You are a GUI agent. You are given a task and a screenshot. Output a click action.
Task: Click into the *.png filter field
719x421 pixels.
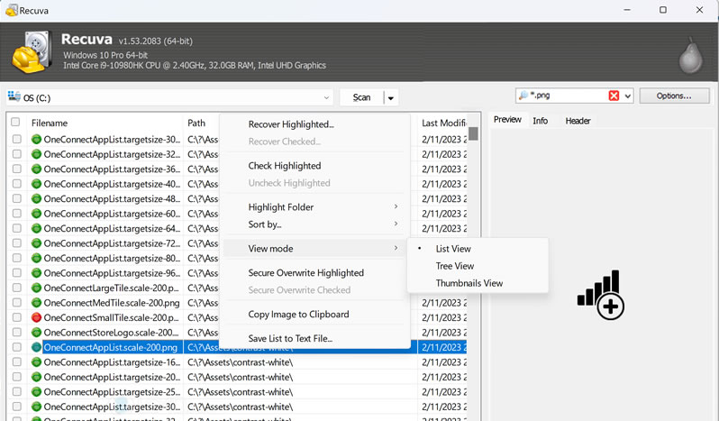(x=568, y=96)
